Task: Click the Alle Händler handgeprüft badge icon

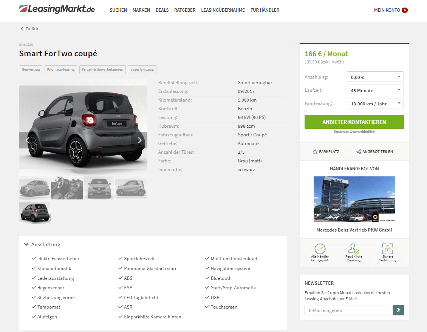Action: (320, 249)
